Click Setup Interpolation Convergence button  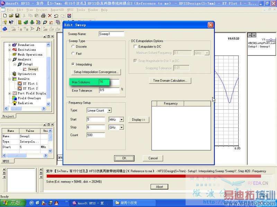click(96, 72)
